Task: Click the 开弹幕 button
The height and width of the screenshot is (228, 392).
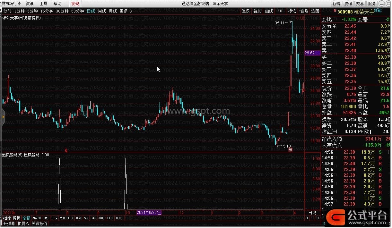Action: tap(9, 224)
